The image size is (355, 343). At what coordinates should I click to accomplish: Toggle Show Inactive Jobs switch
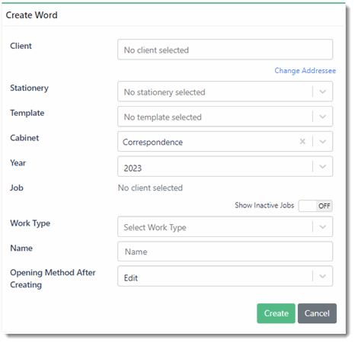click(315, 206)
